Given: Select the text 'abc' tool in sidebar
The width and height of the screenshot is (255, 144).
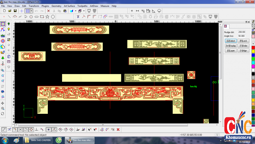Looking at the screenshot, I should [x=3, y=35].
